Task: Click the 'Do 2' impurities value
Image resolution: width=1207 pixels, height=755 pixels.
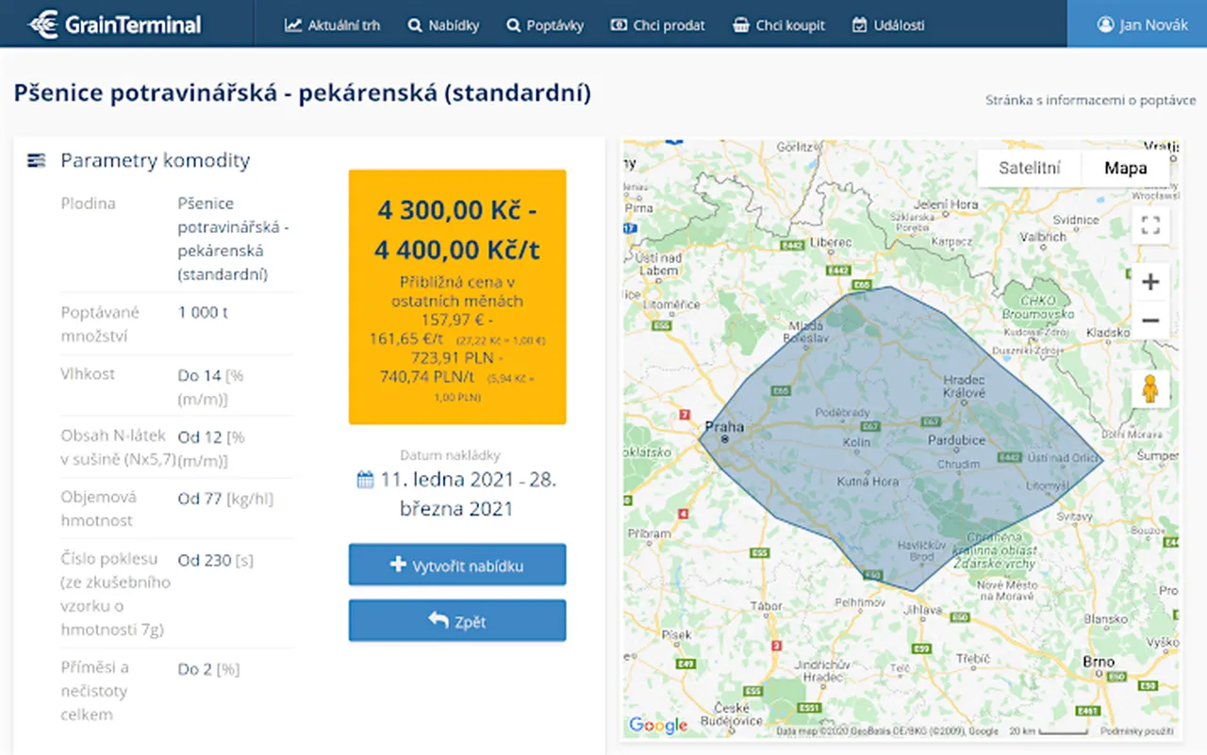Action: 195,669
